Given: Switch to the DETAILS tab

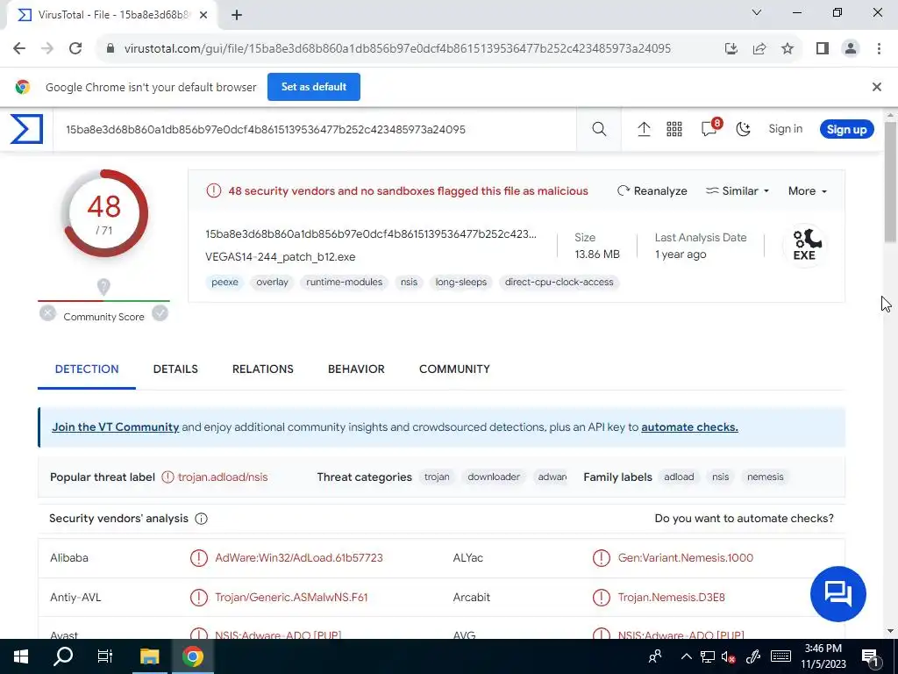Looking at the screenshot, I should coord(175,369).
